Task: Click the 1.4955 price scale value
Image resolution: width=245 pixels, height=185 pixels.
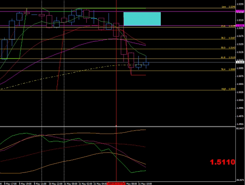Action: pos(240,124)
